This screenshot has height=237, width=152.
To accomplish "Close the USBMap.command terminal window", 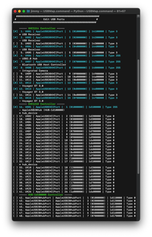I will tap(15, 11).
